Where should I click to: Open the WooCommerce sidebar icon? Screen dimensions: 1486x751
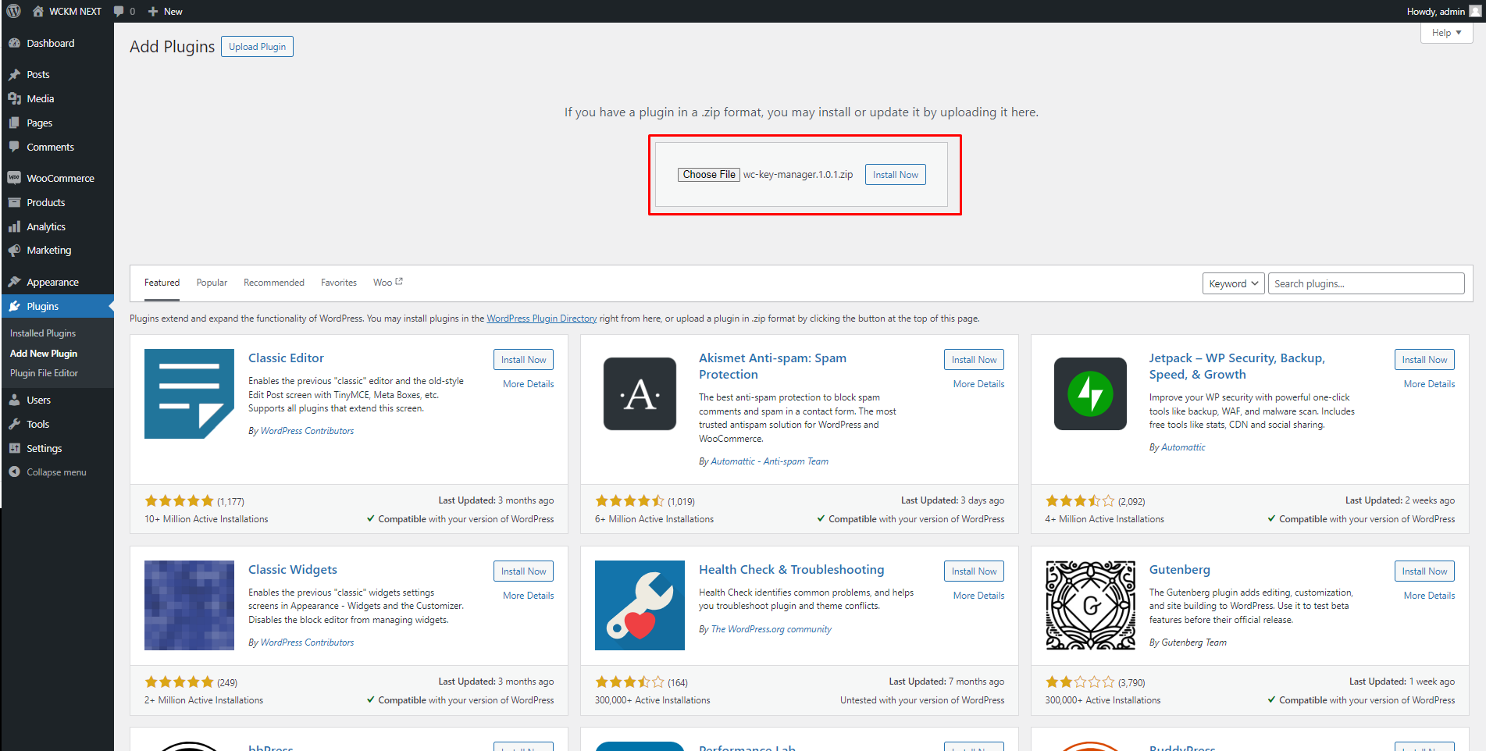pos(14,178)
